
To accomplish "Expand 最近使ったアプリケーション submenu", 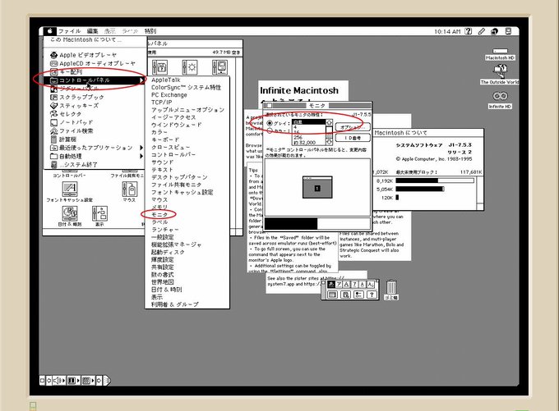I will click(x=95, y=148).
